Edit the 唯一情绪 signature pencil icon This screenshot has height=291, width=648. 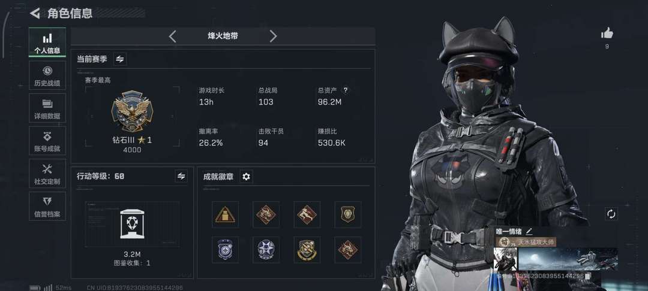pyautogui.click(x=529, y=231)
